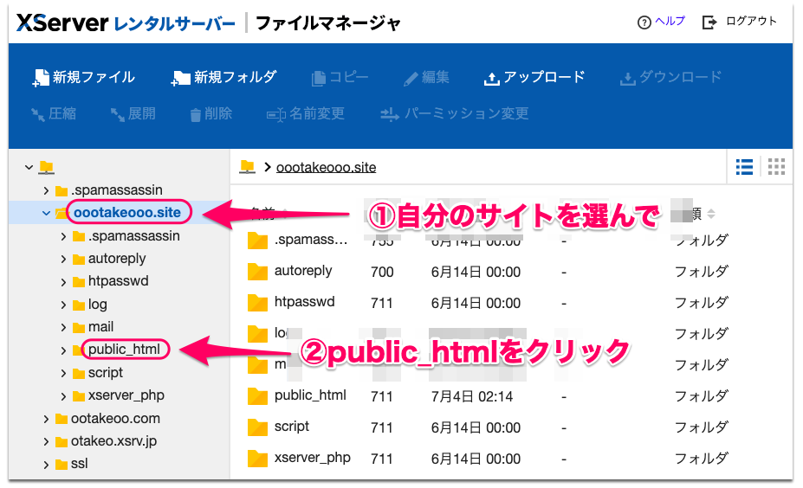Open oootakeooo.site breadcrumb link

click(x=327, y=167)
